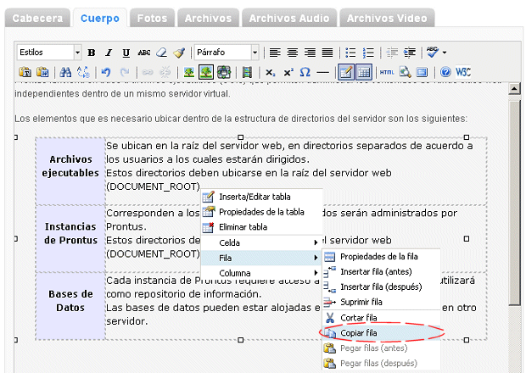Toggle italic formatting

point(109,53)
